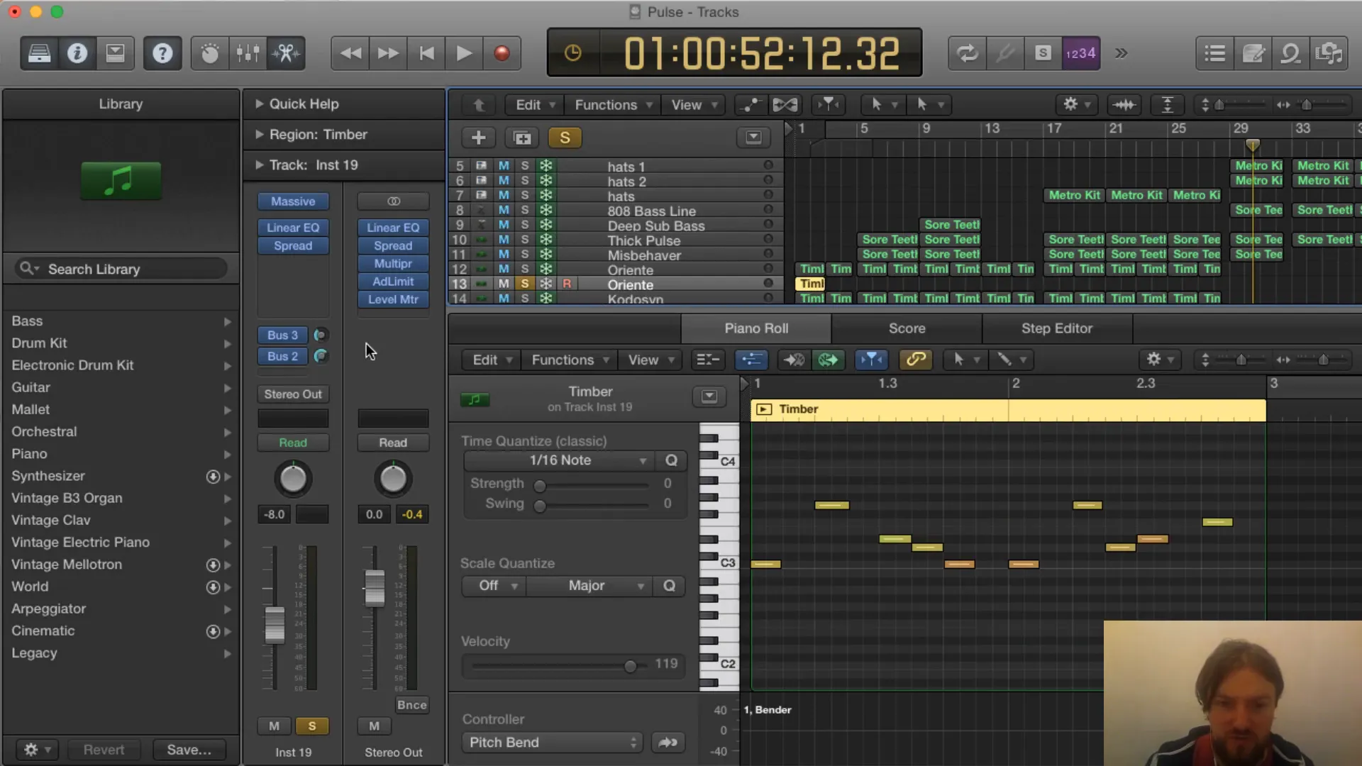Toggle the Mute button on Inst 19
Screen dimensions: 1362x766
coord(274,726)
